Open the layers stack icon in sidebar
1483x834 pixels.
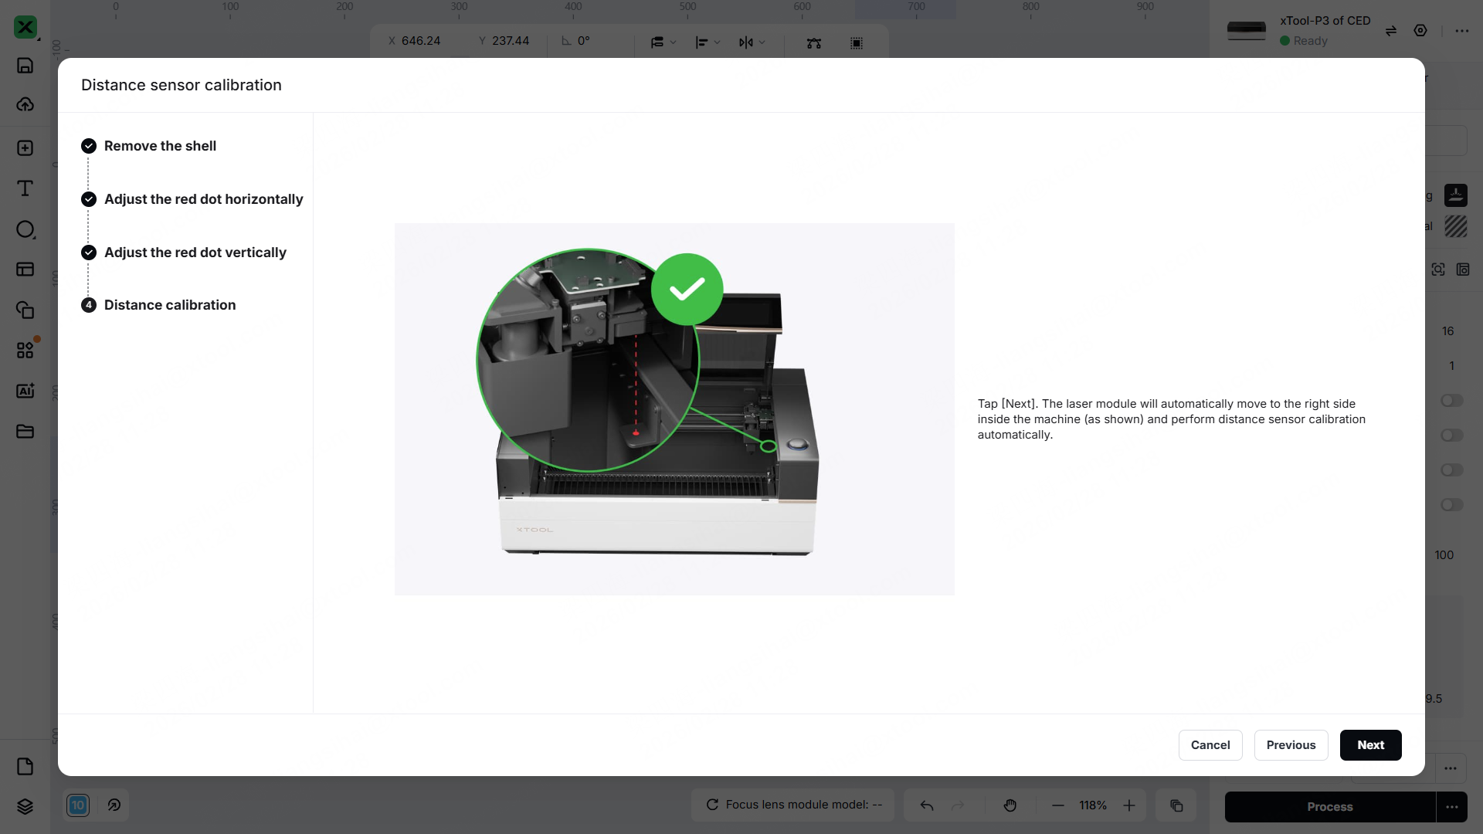[x=25, y=806]
